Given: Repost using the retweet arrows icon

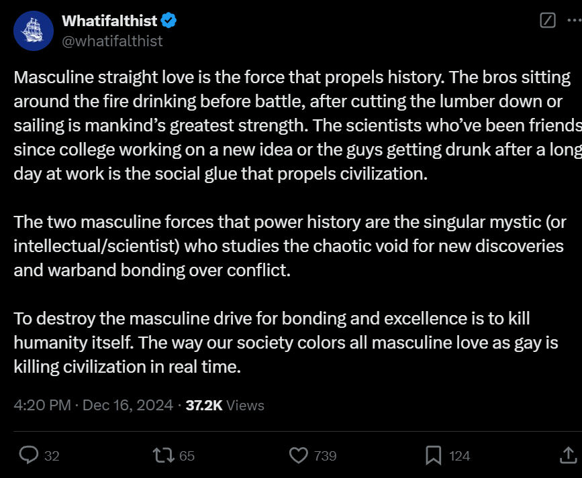Looking at the screenshot, I should click(164, 455).
